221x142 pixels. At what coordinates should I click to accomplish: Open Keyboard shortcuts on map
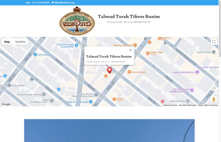click(170, 105)
